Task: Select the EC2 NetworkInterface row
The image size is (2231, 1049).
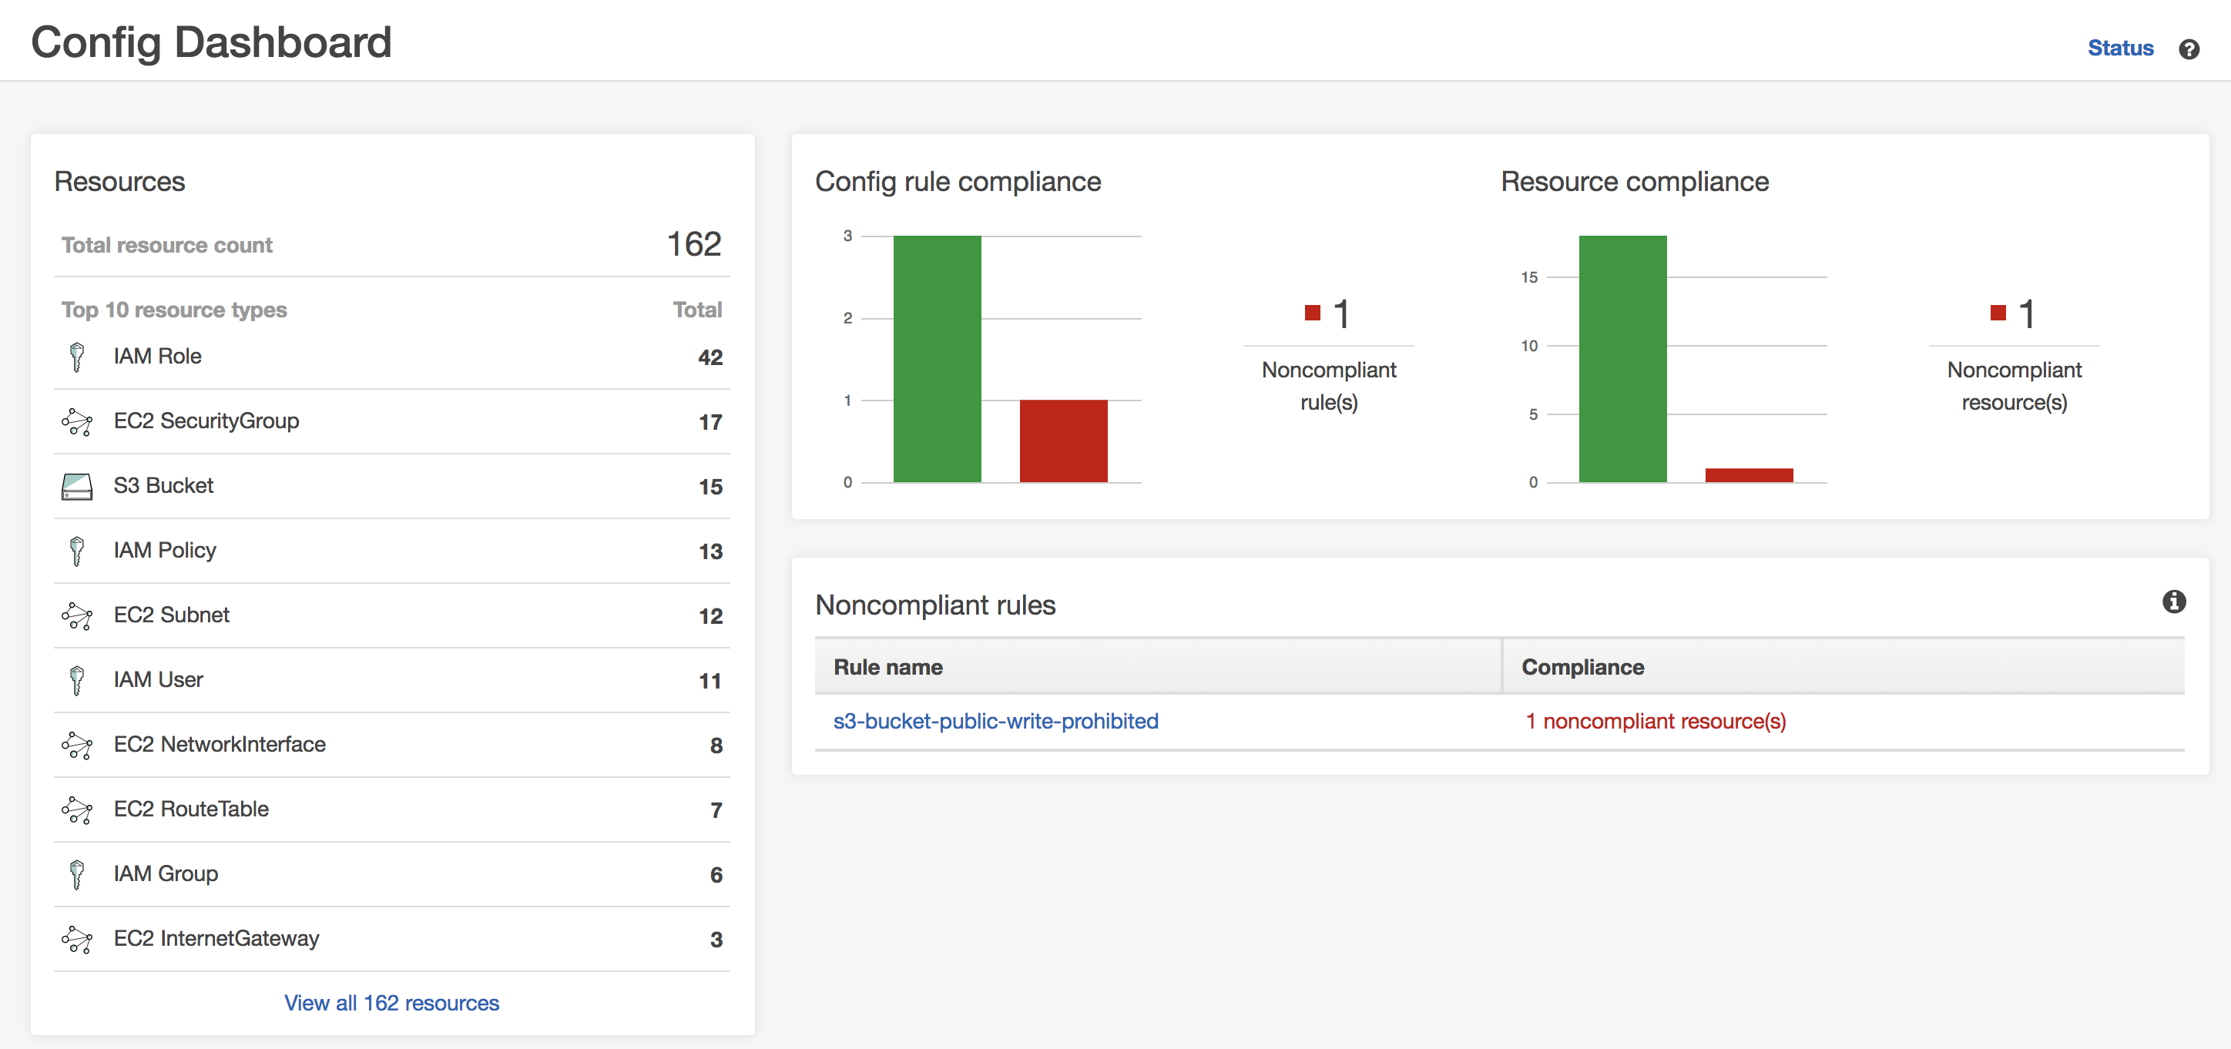Action: tap(219, 744)
